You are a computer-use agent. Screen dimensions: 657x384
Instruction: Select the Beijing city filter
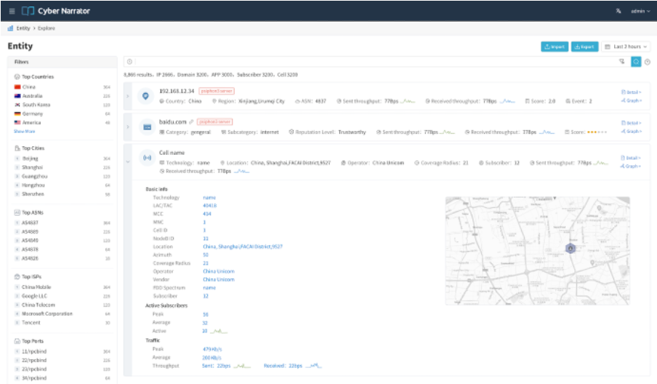[x=29, y=158]
